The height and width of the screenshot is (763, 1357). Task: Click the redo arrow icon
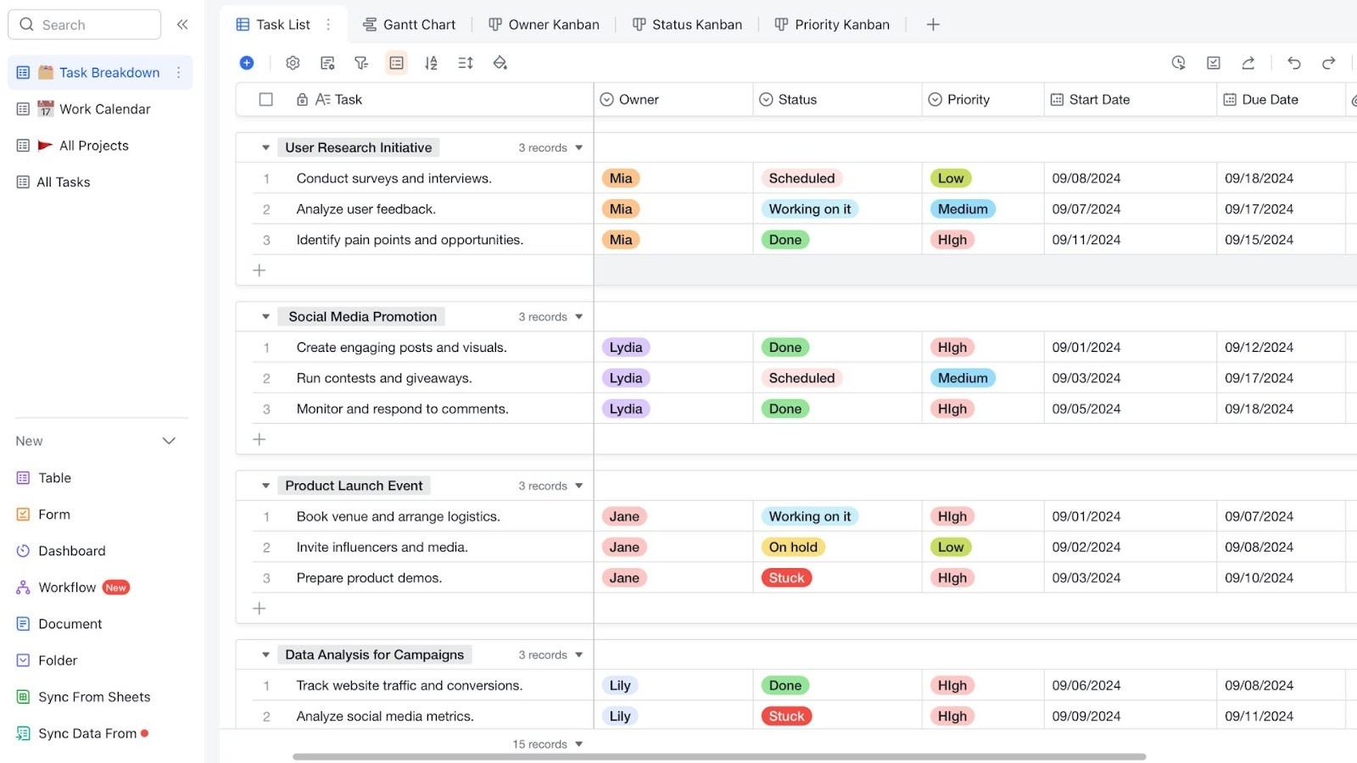[1329, 63]
